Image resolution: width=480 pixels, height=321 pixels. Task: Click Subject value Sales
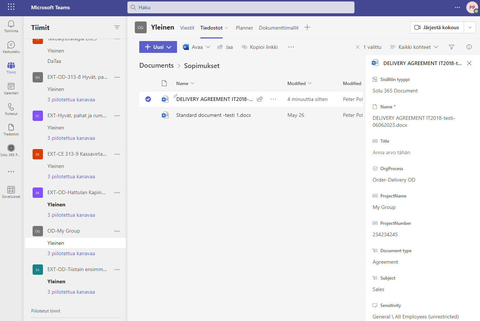pyautogui.click(x=379, y=289)
